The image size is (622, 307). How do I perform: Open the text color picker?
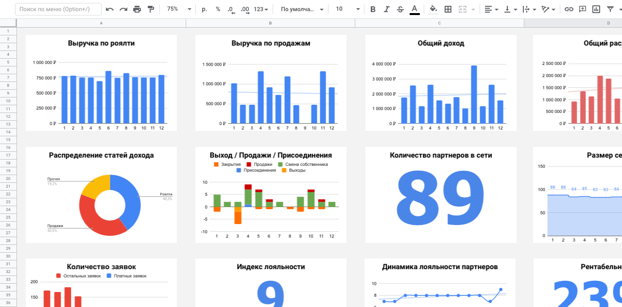[x=414, y=9]
